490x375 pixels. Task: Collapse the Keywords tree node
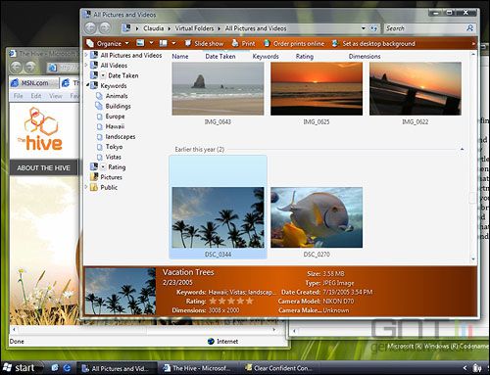(87, 85)
